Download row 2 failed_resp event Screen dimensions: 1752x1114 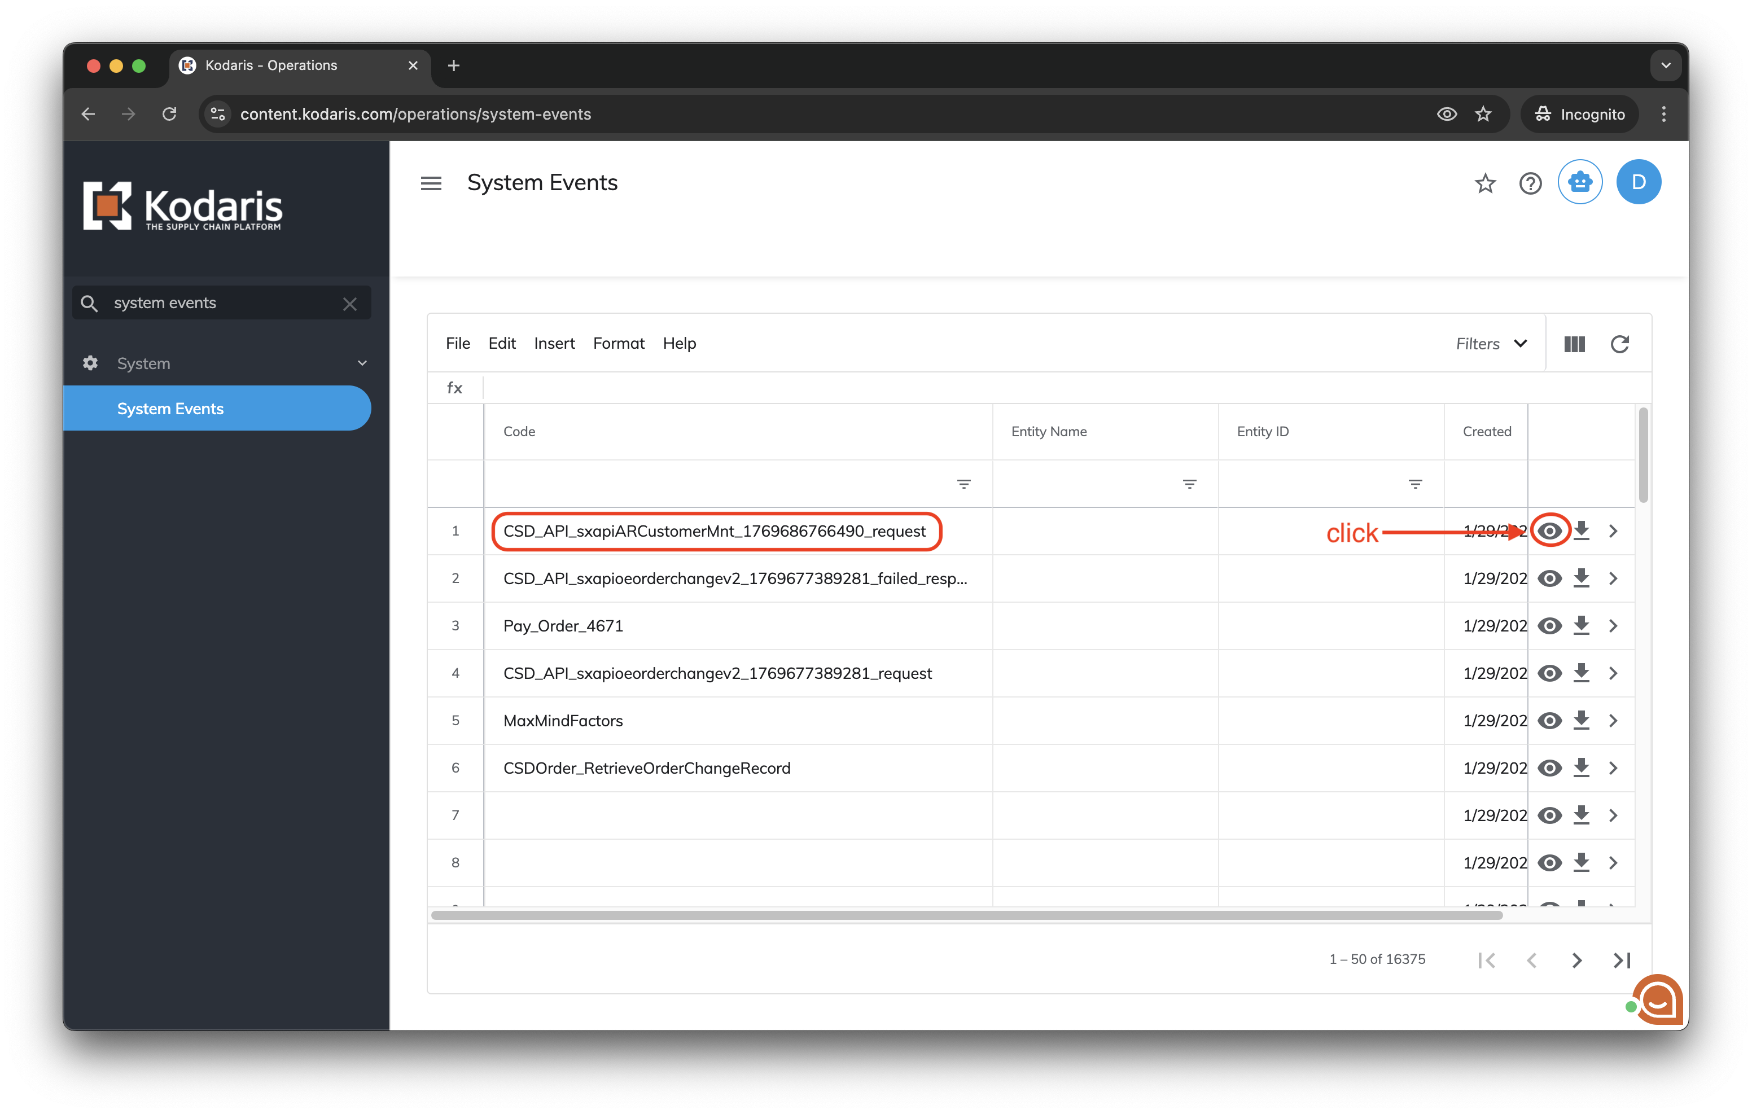pos(1581,578)
